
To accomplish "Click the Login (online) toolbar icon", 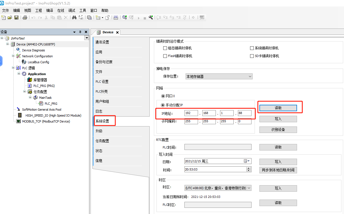I will click(124, 17).
